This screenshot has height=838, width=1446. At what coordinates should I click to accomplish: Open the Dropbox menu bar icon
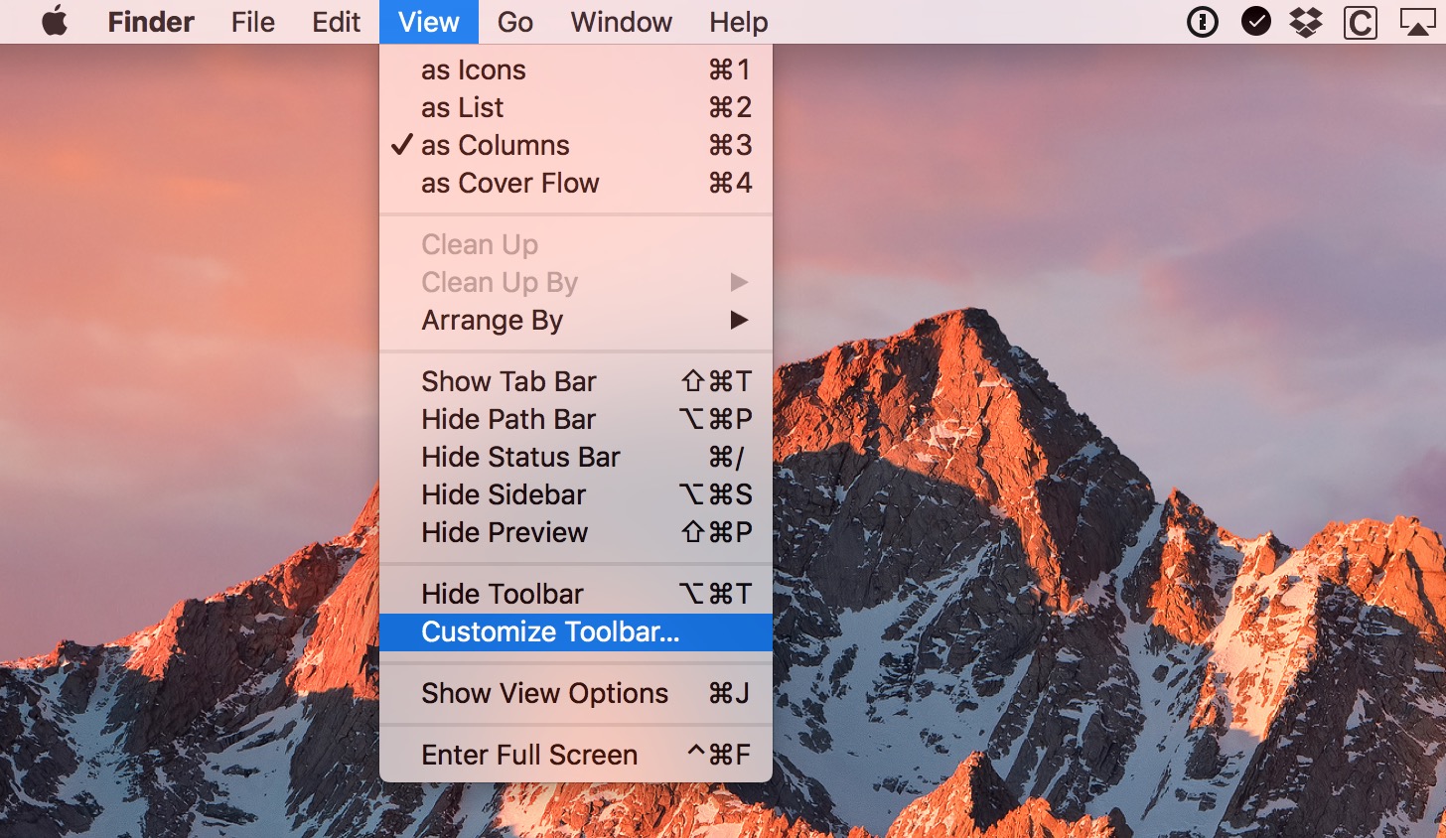click(x=1307, y=22)
